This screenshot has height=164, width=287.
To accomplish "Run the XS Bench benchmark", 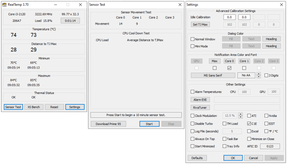I will (34, 107).
